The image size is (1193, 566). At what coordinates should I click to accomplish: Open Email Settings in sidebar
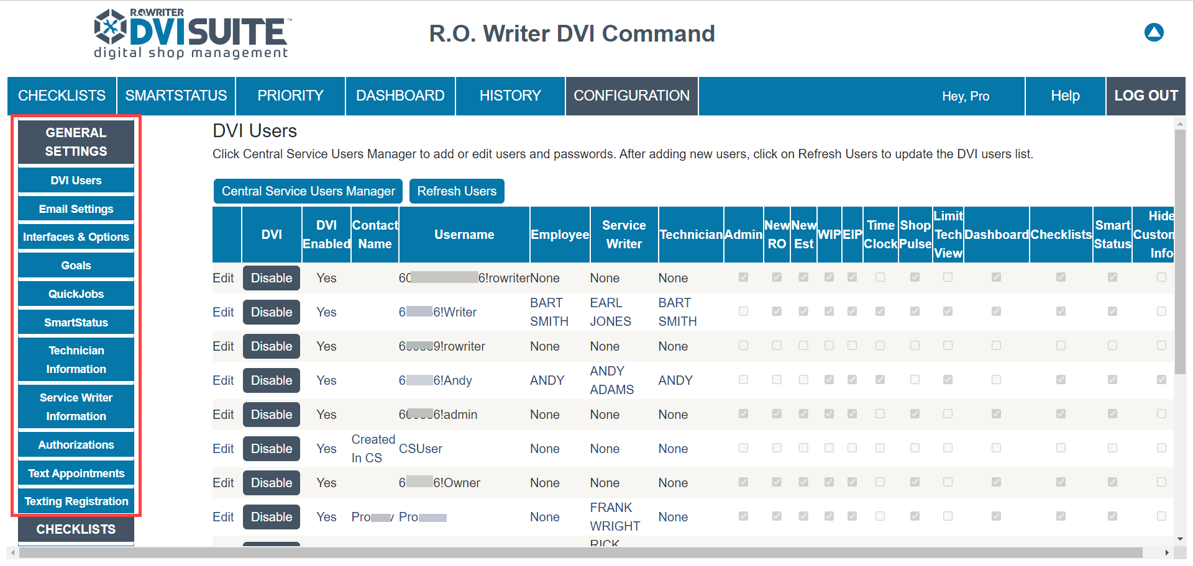tap(76, 209)
